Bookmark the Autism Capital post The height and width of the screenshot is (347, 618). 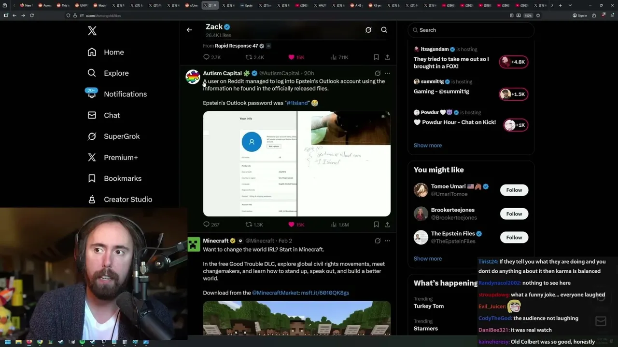coord(376,225)
